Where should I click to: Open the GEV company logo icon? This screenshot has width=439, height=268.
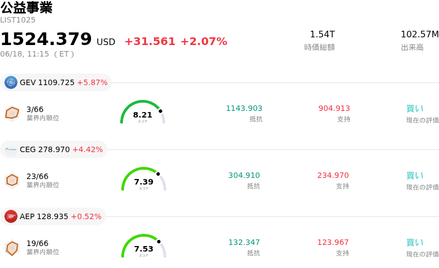pyautogui.click(x=11, y=82)
